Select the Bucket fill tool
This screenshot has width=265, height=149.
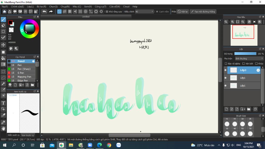tap(3, 58)
